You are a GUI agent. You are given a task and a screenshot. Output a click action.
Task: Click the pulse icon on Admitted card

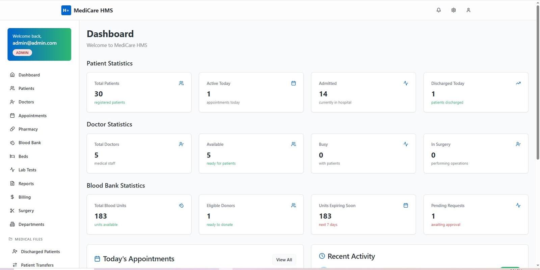click(406, 83)
